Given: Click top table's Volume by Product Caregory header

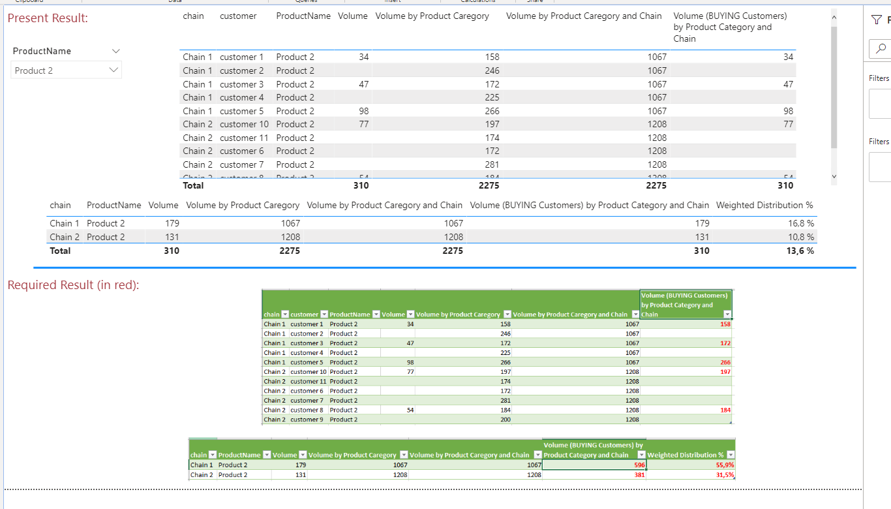Looking at the screenshot, I should click(432, 16).
